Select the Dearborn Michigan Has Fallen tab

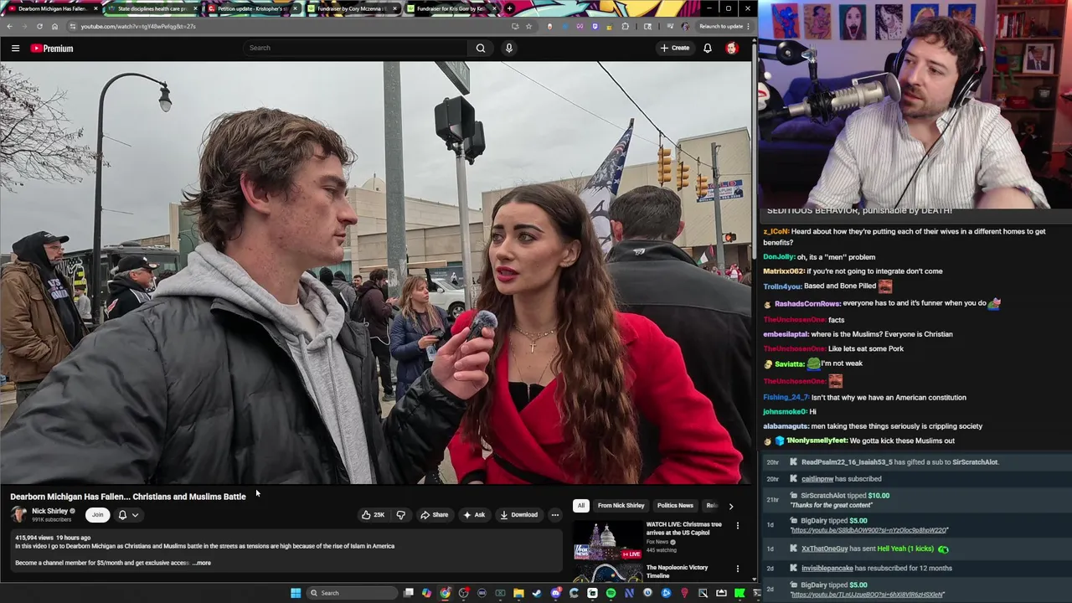coord(52,8)
